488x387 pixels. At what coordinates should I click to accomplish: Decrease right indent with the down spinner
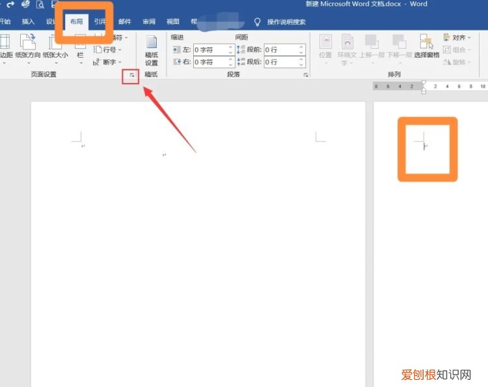click(230, 64)
